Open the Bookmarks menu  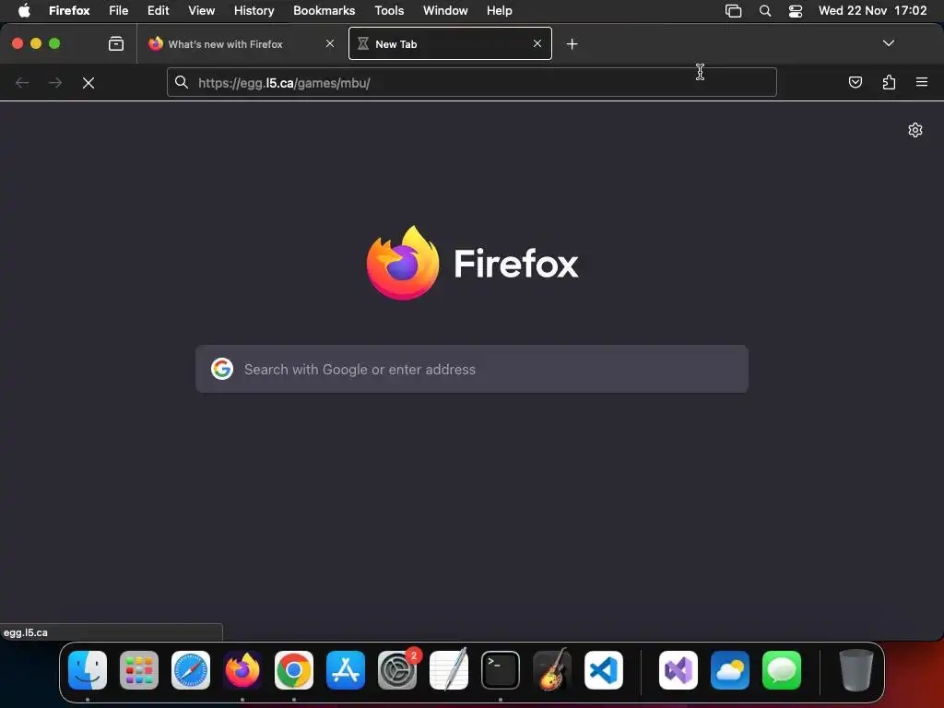pos(324,11)
